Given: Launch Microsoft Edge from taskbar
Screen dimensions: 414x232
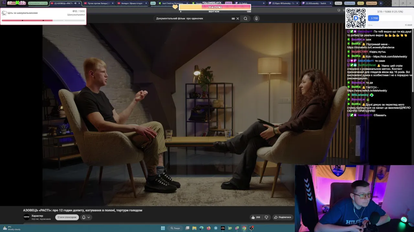Looking at the screenshot, I should [202, 228].
